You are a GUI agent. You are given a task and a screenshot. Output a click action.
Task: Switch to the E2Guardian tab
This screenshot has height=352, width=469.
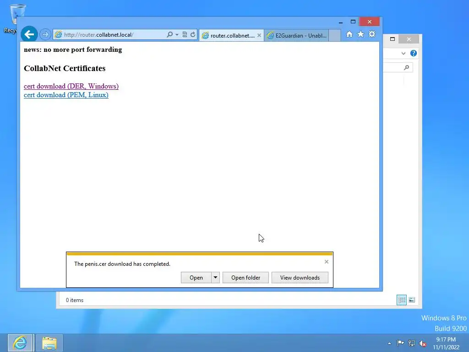coord(297,36)
